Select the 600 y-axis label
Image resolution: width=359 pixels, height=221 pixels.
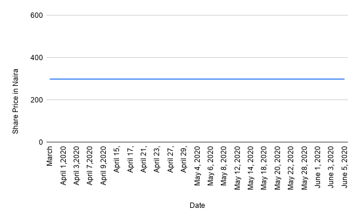point(36,15)
